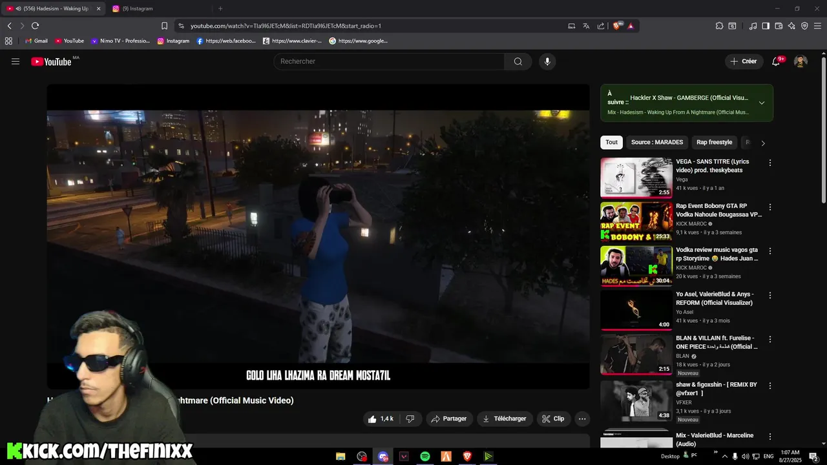Share this page from the address bar
The image size is (827, 465).
point(601,26)
